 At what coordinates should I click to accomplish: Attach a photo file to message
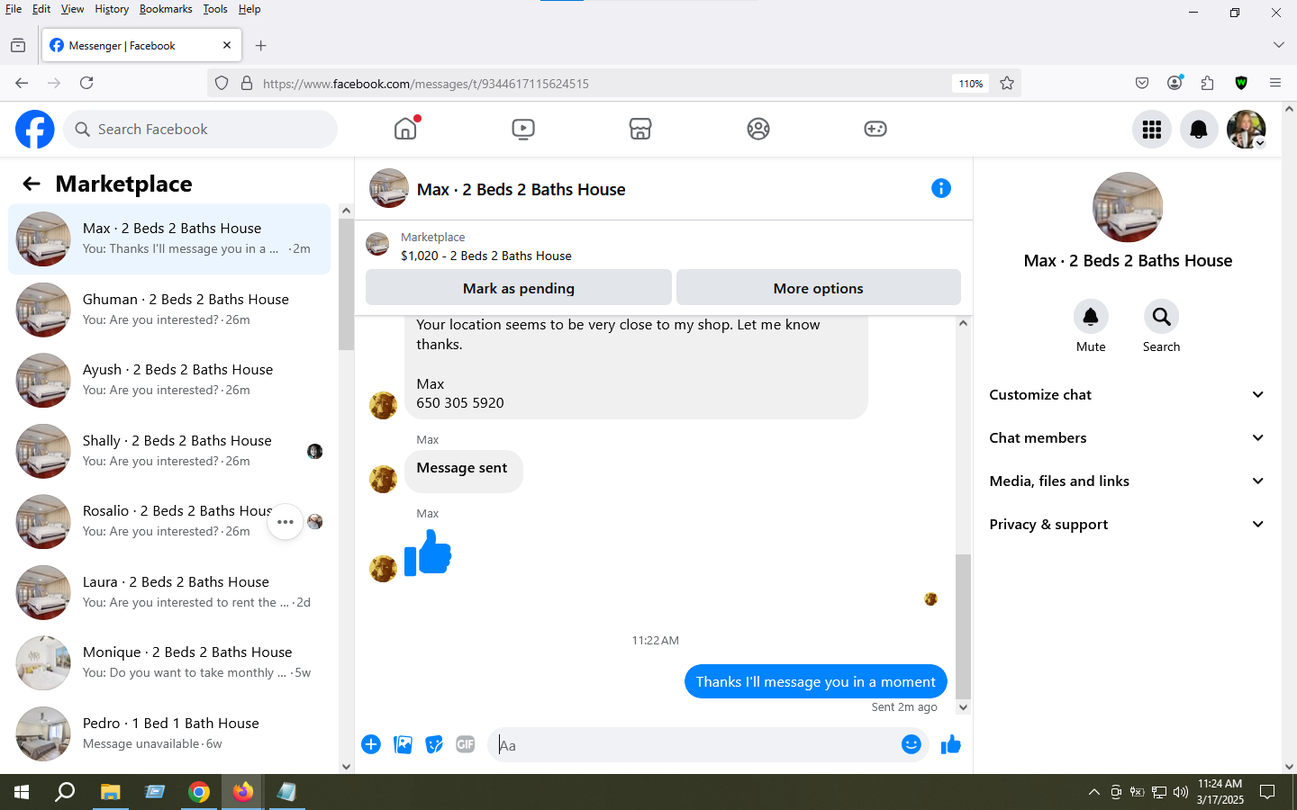coord(403,744)
